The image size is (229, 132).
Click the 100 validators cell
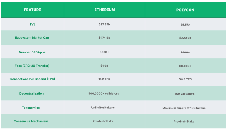185,94
